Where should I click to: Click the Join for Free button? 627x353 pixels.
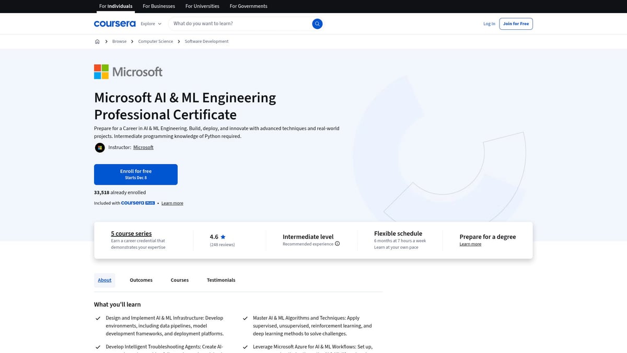coord(516,24)
